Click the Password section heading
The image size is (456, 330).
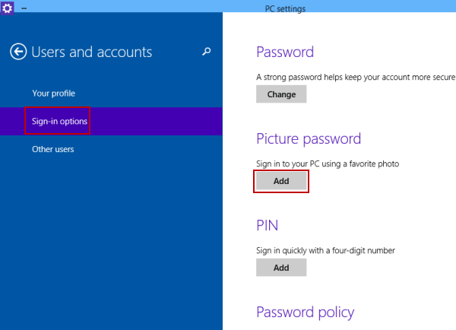click(285, 52)
